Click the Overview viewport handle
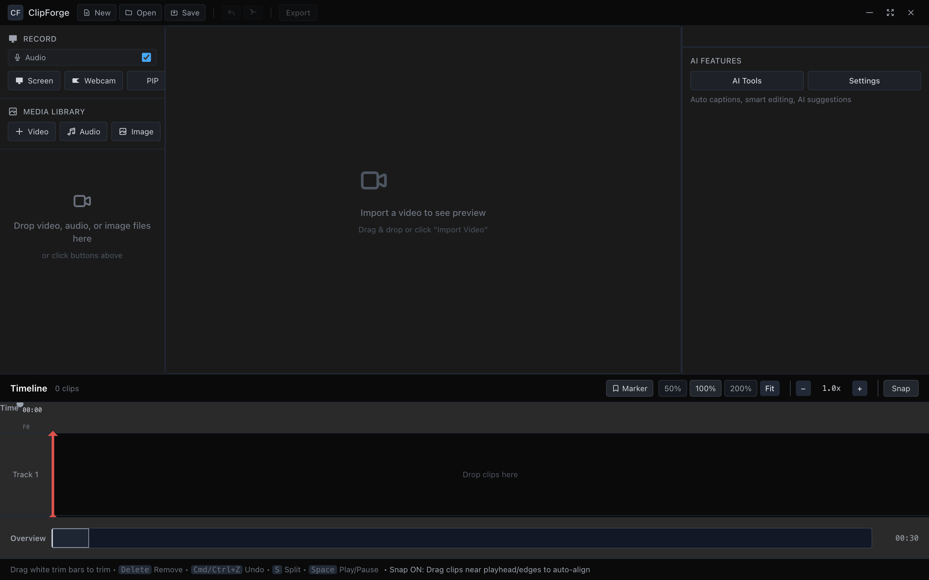Image resolution: width=929 pixels, height=580 pixels. point(70,538)
